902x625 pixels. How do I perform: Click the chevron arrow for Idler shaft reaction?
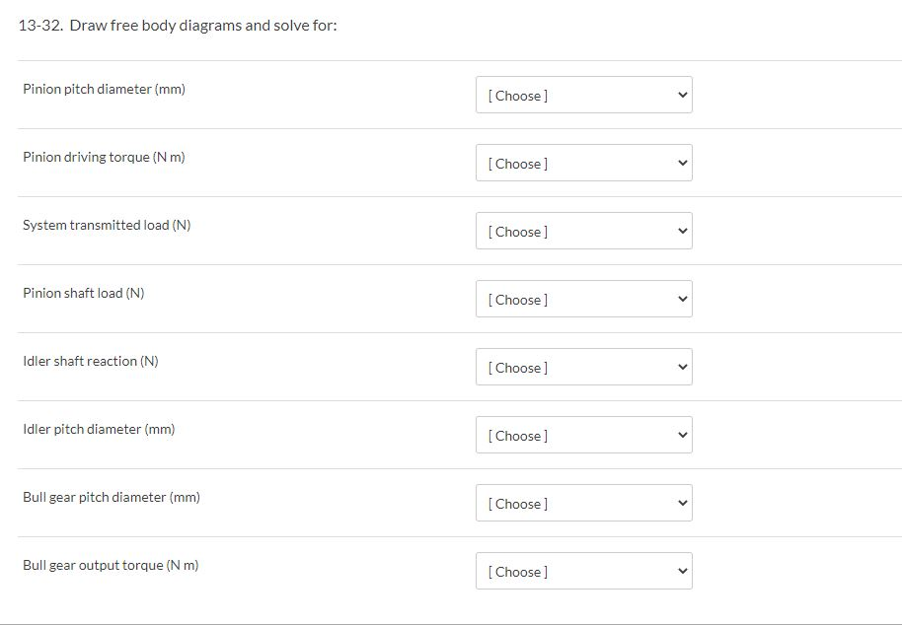click(x=683, y=367)
